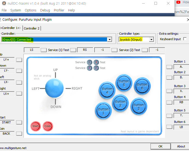Click the small button right of LS field

[x=44, y=50]
